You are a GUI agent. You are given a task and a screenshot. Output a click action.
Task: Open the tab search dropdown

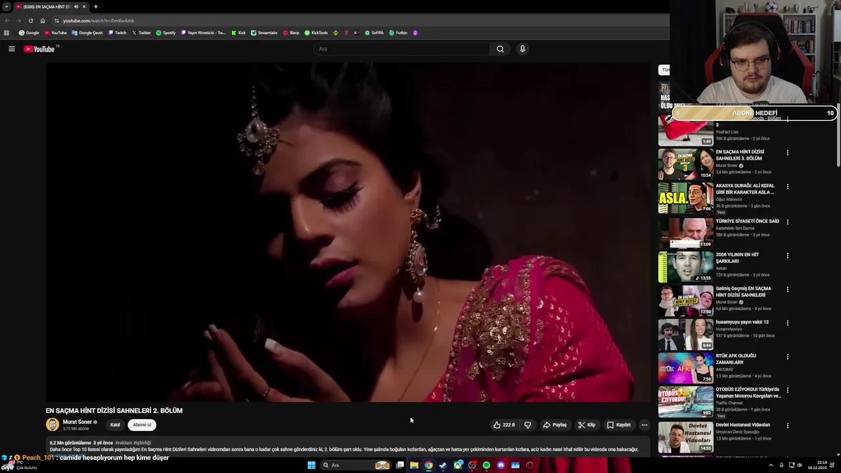click(7, 7)
